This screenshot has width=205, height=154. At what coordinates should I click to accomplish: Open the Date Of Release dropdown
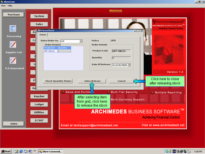tap(129, 65)
